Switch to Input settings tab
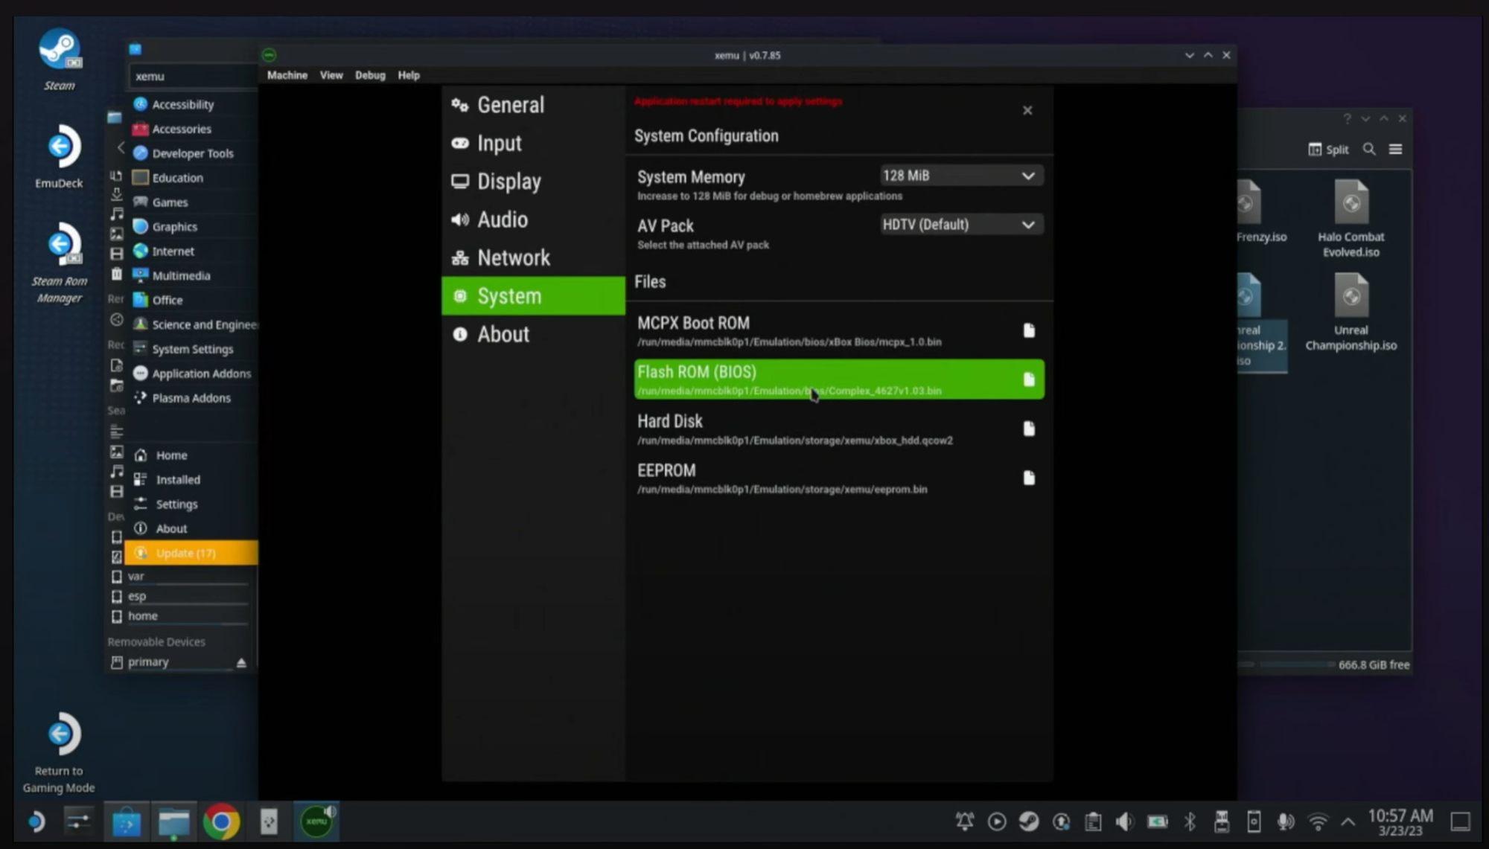The width and height of the screenshot is (1489, 849). point(533,143)
